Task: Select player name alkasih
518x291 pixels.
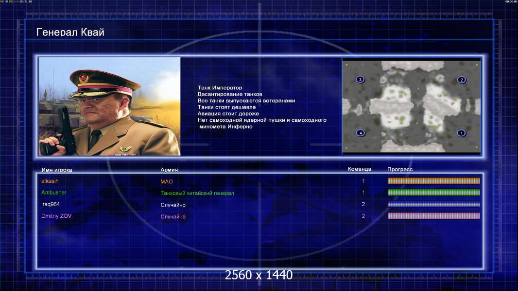Action: (x=50, y=181)
